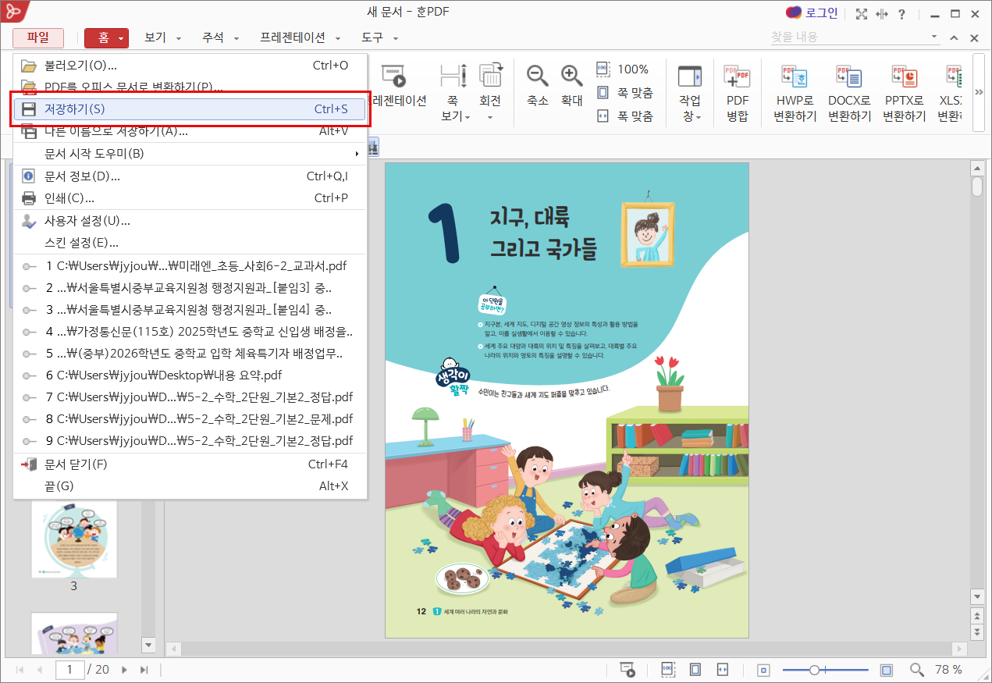
Task: Open recent file 8 5-2_수학_2단원_기본2_문제.pdf
Action: 190,419
